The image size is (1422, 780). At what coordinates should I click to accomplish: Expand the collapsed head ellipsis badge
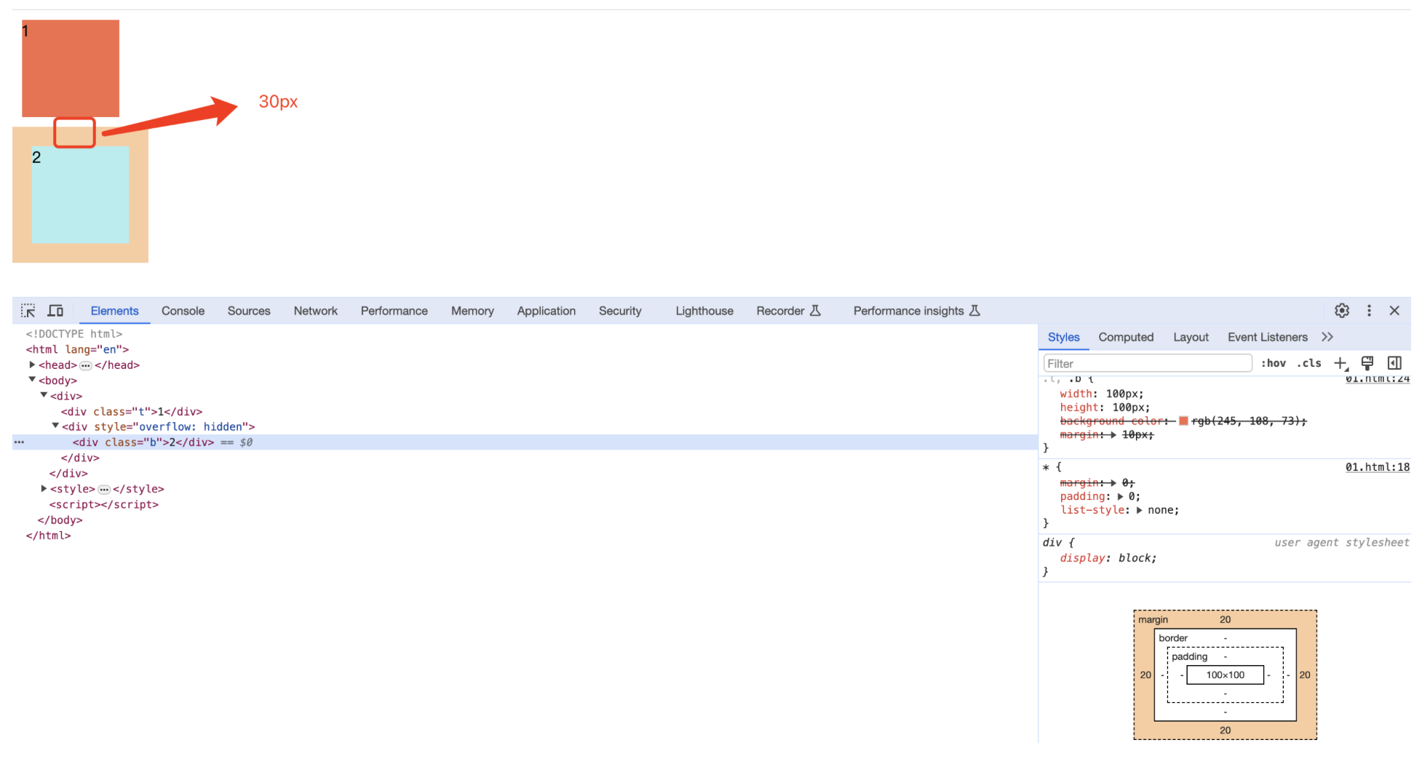point(86,365)
